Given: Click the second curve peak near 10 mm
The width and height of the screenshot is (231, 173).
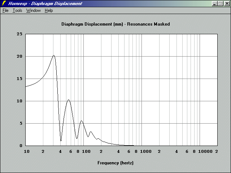Looking at the screenshot, I should coord(69,100).
